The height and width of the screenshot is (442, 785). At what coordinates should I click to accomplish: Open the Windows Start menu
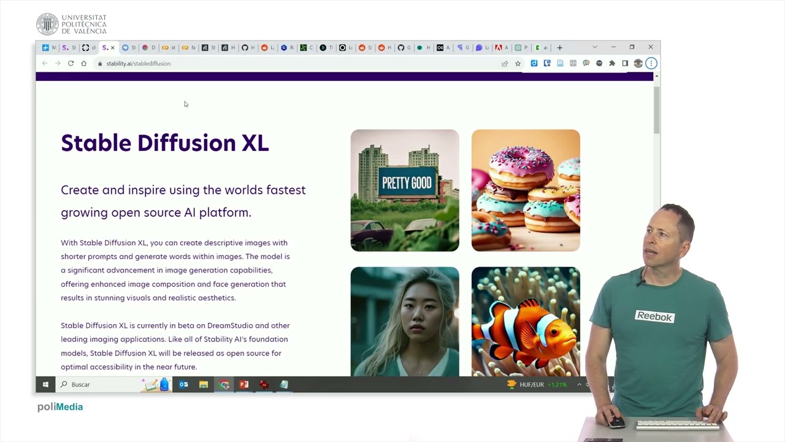[45, 384]
